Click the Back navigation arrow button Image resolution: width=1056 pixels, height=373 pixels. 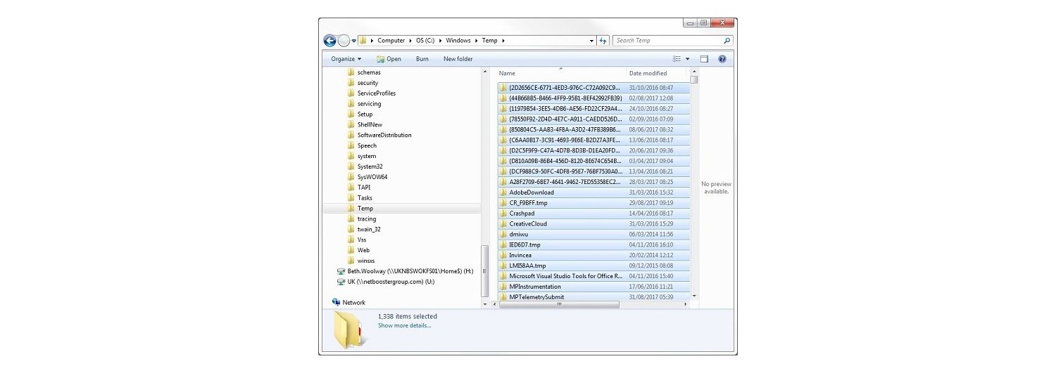(x=329, y=41)
